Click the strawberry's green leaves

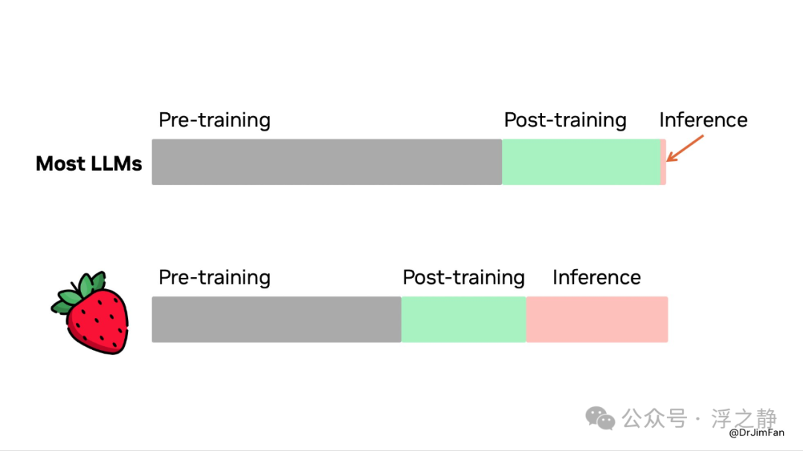coord(80,293)
